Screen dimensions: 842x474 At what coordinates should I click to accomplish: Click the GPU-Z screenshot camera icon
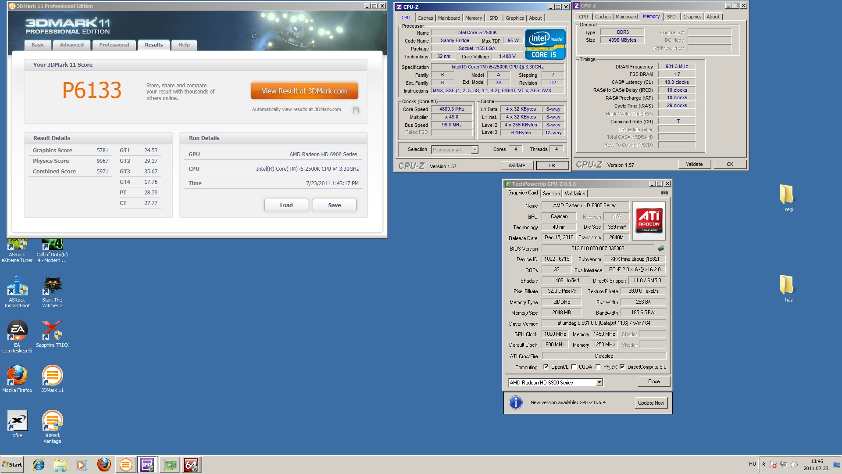[664, 193]
